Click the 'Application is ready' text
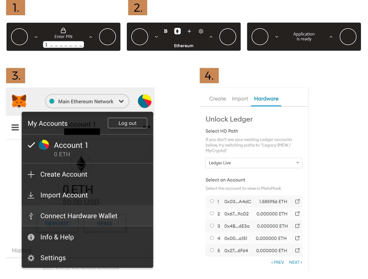This screenshot has height=279, width=368. [304, 36]
